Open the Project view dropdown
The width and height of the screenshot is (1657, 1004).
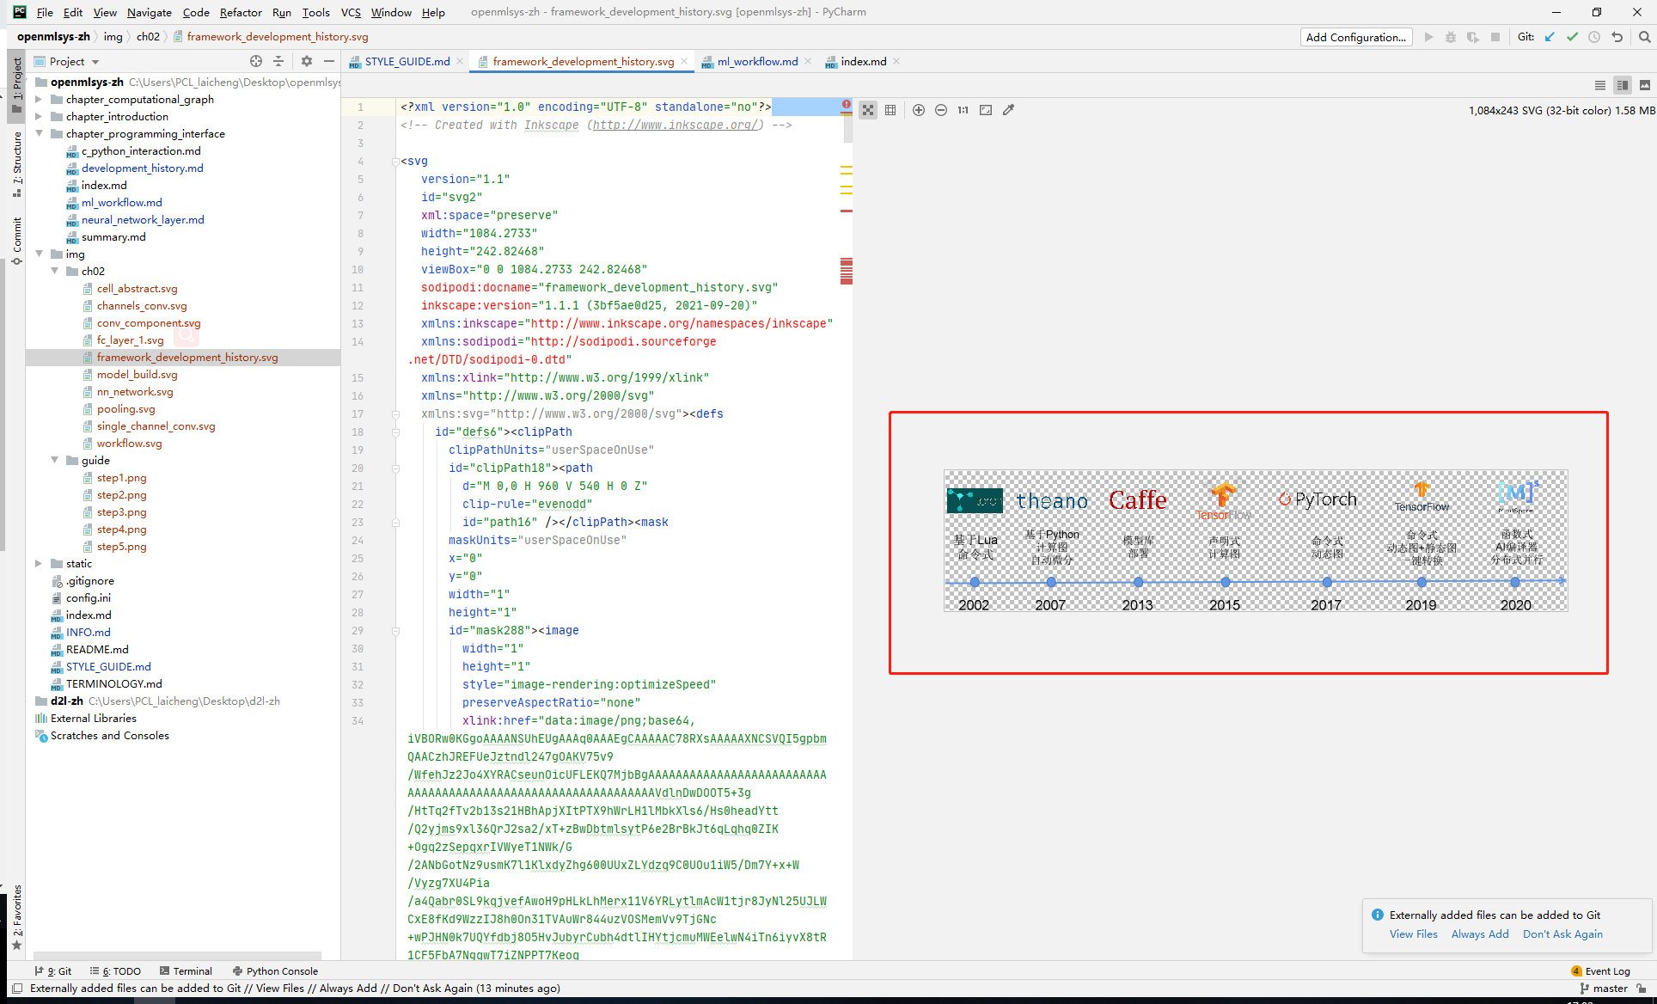pyautogui.click(x=74, y=61)
